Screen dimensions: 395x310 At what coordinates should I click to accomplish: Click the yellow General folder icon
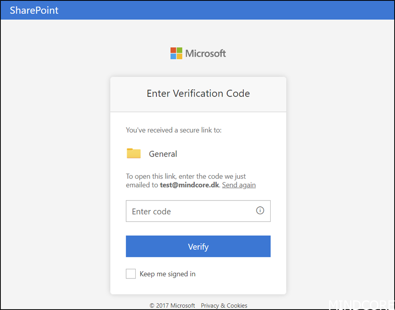pyautogui.click(x=134, y=153)
